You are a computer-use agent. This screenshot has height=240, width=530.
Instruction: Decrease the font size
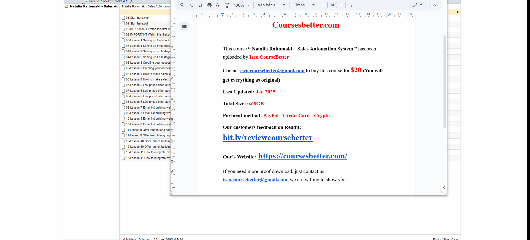(x=323, y=5)
